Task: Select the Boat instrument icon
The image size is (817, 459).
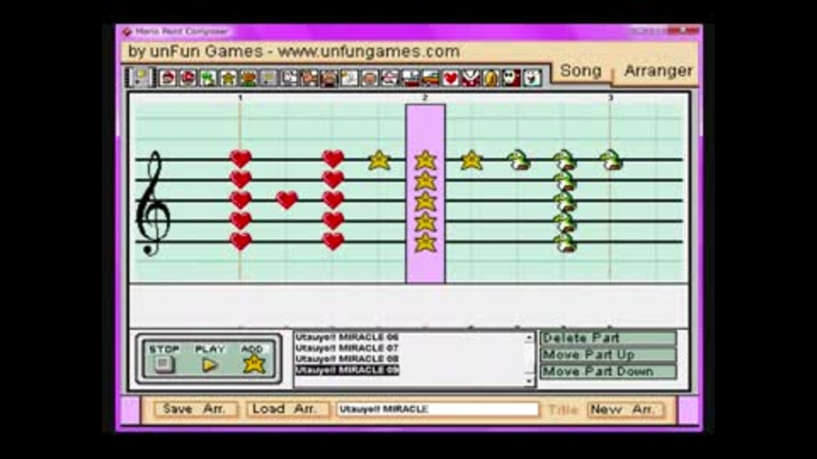Action: (410, 78)
